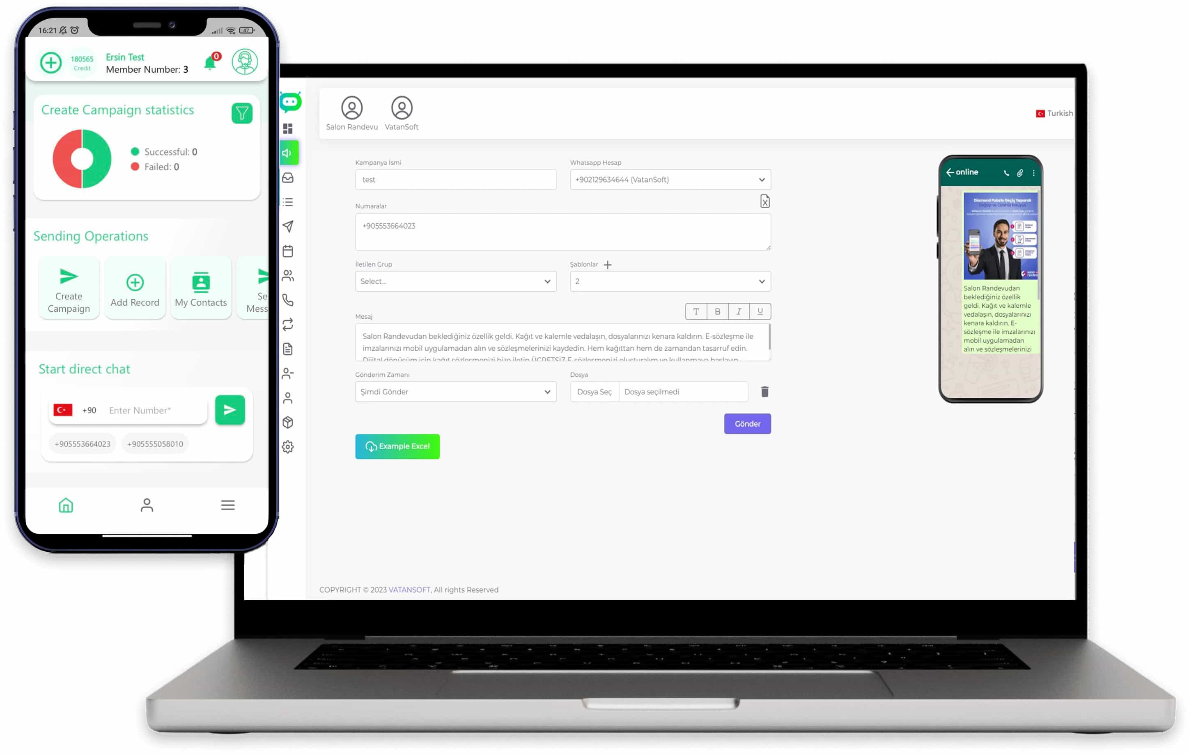Click the delete file icon next to Dosya Seç

click(764, 391)
